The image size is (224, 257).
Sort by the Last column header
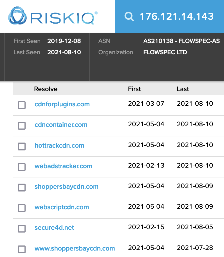183,89
